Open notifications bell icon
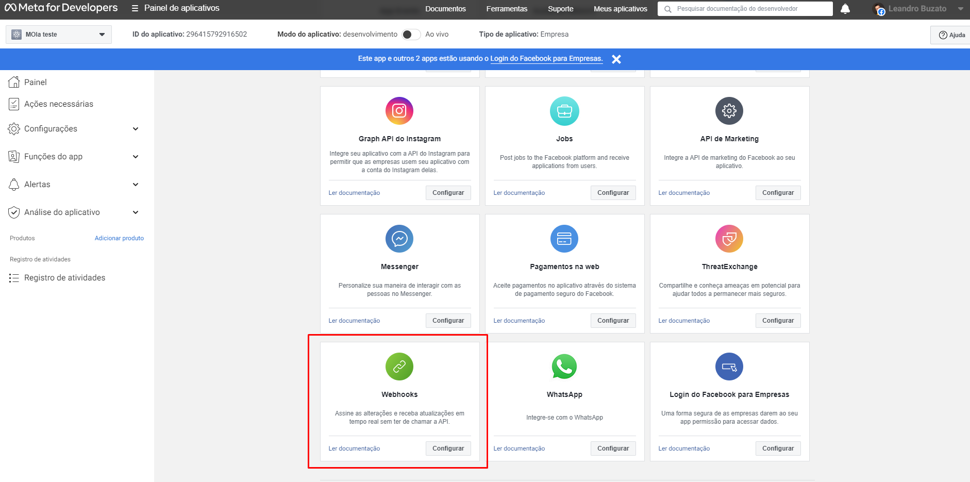This screenshot has height=482, width=970. tap(845, 9)
